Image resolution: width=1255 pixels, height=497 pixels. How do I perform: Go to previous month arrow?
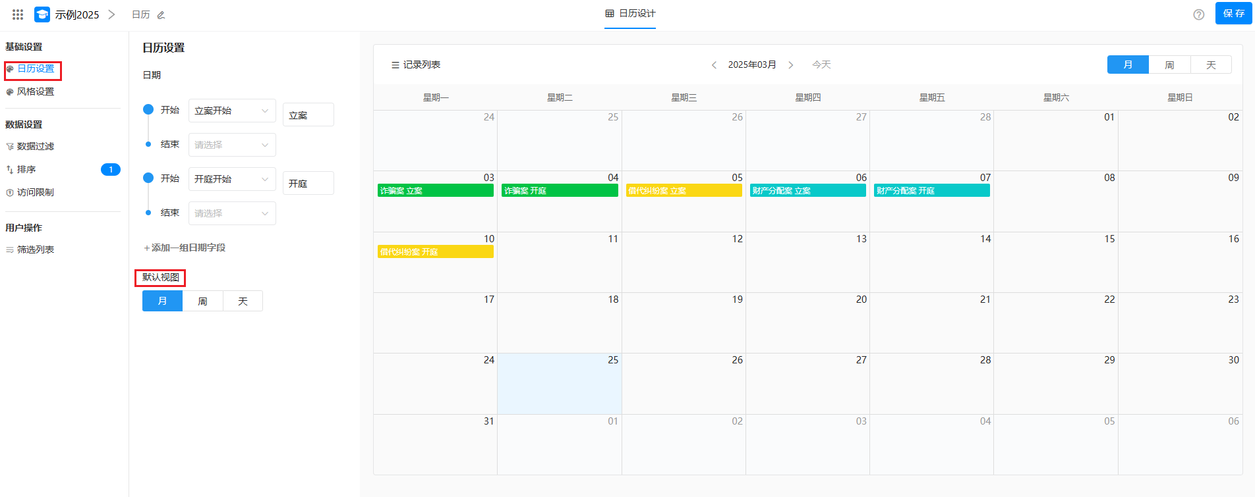click(714, 65)
